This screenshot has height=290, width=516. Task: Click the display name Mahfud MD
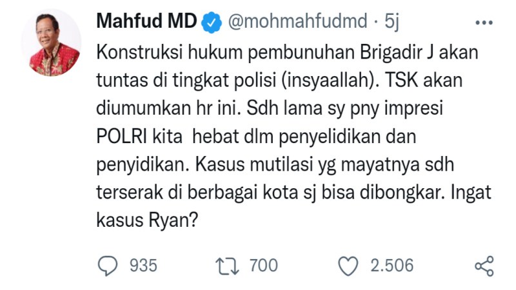(146, 21)
